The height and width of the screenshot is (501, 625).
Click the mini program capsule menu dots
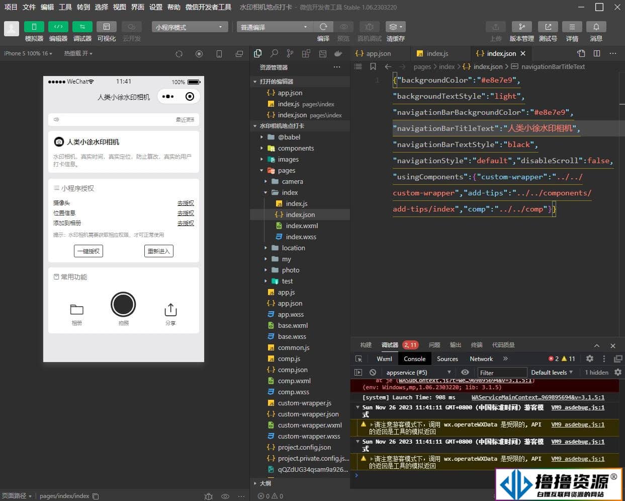168,96
